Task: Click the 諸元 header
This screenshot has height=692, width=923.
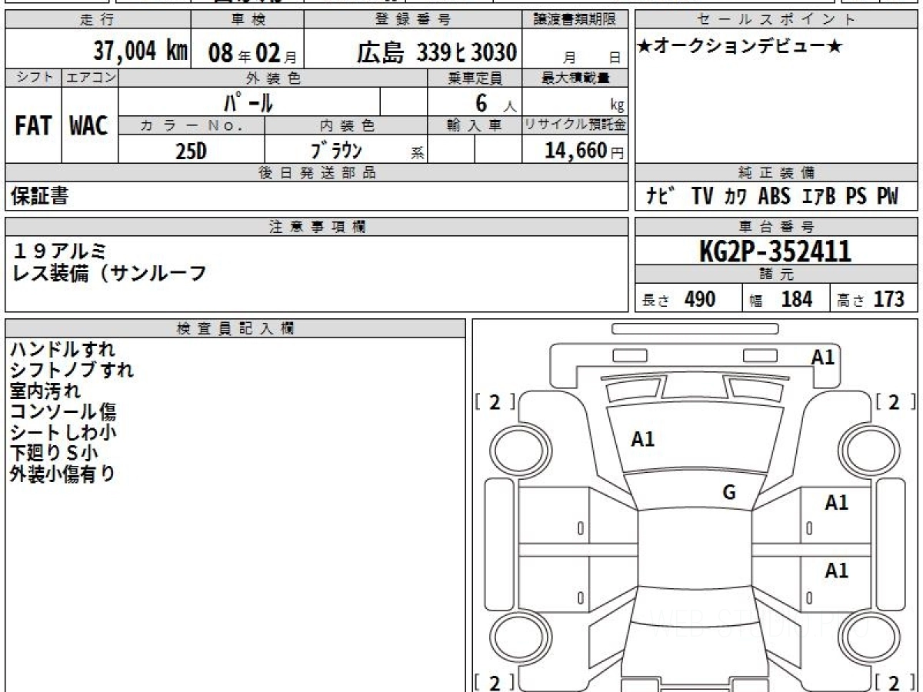Action: [x=777, y=274]
